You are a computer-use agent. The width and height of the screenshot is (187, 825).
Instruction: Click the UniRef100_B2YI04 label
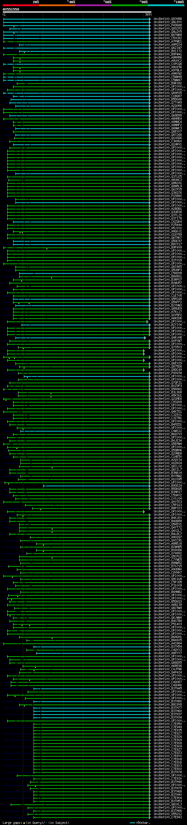pos(168,325)
